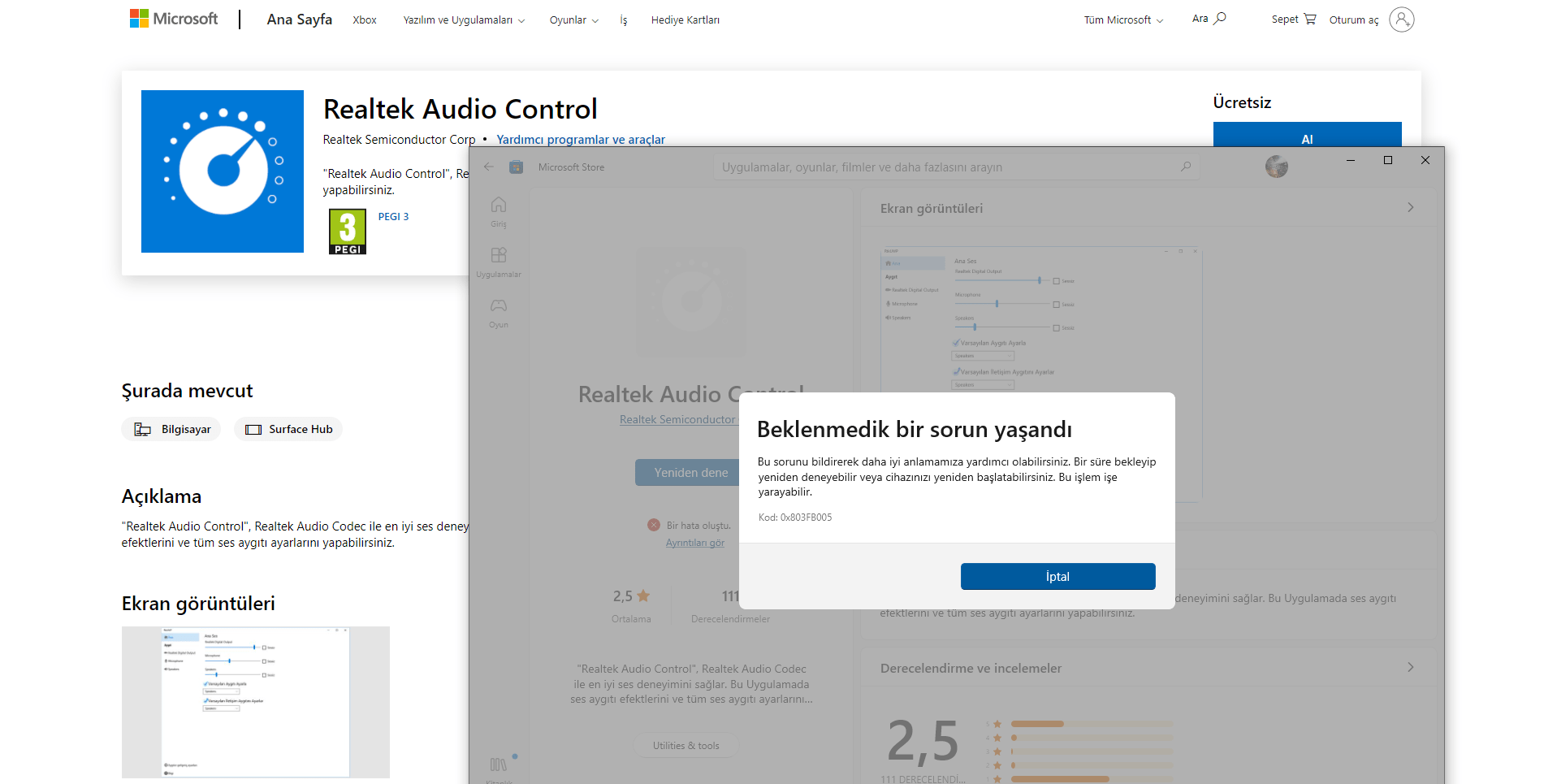Open the Xbox menu item
The height and width of the screenshot is (784, 1544).
[x=365, y=19]
